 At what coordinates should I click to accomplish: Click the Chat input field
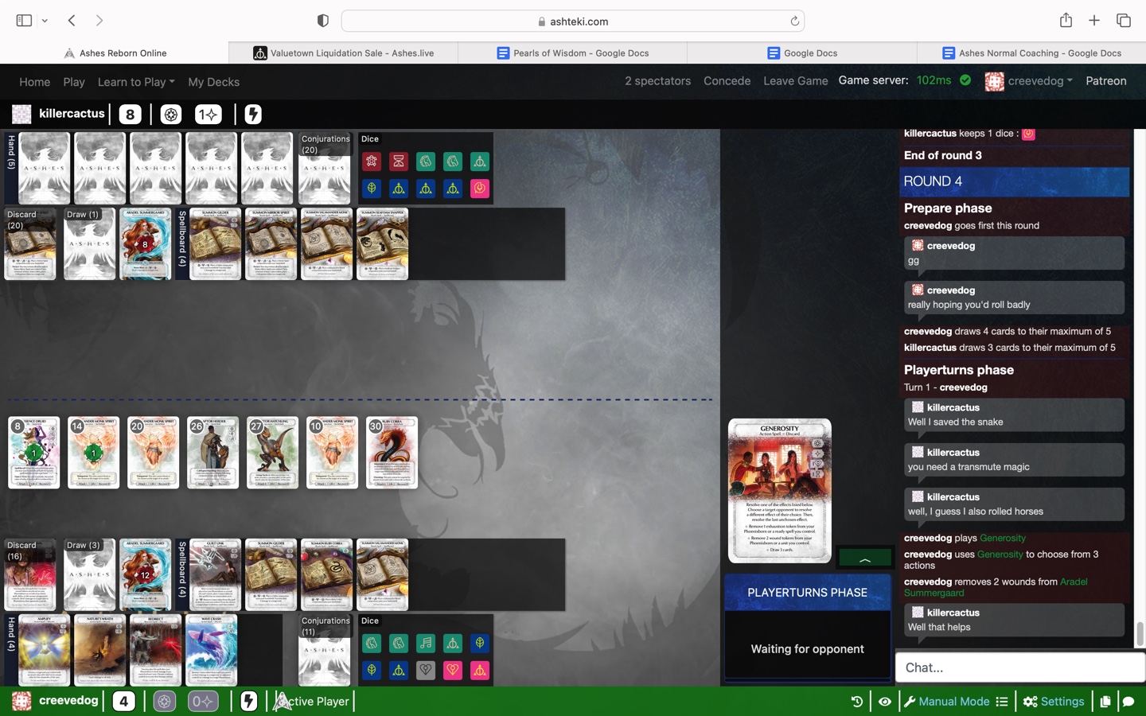[x=1019, y=667]
